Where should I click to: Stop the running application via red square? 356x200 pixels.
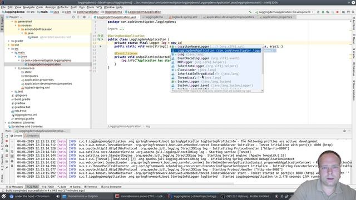338,12
